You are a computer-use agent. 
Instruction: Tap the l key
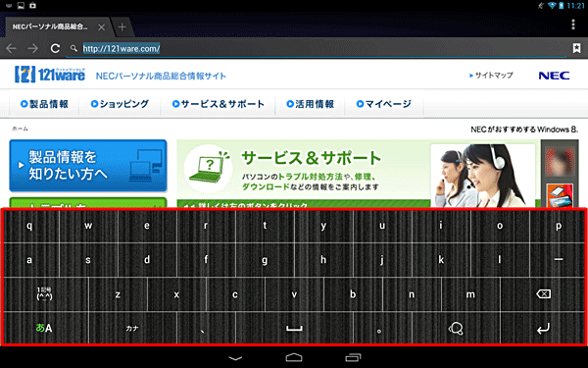[500, 259]
